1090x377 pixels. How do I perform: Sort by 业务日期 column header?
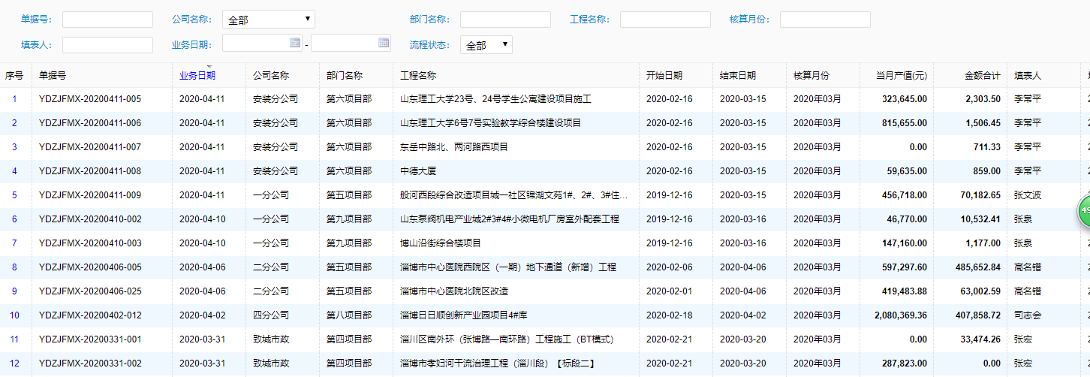tap(197, 76)
